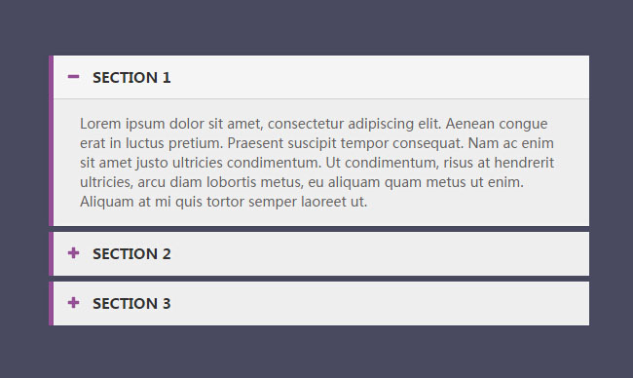Click the empty right side of Section 2 header
Image resolution: width=633 pixels, height=378 pixels.
click(380, 254)
